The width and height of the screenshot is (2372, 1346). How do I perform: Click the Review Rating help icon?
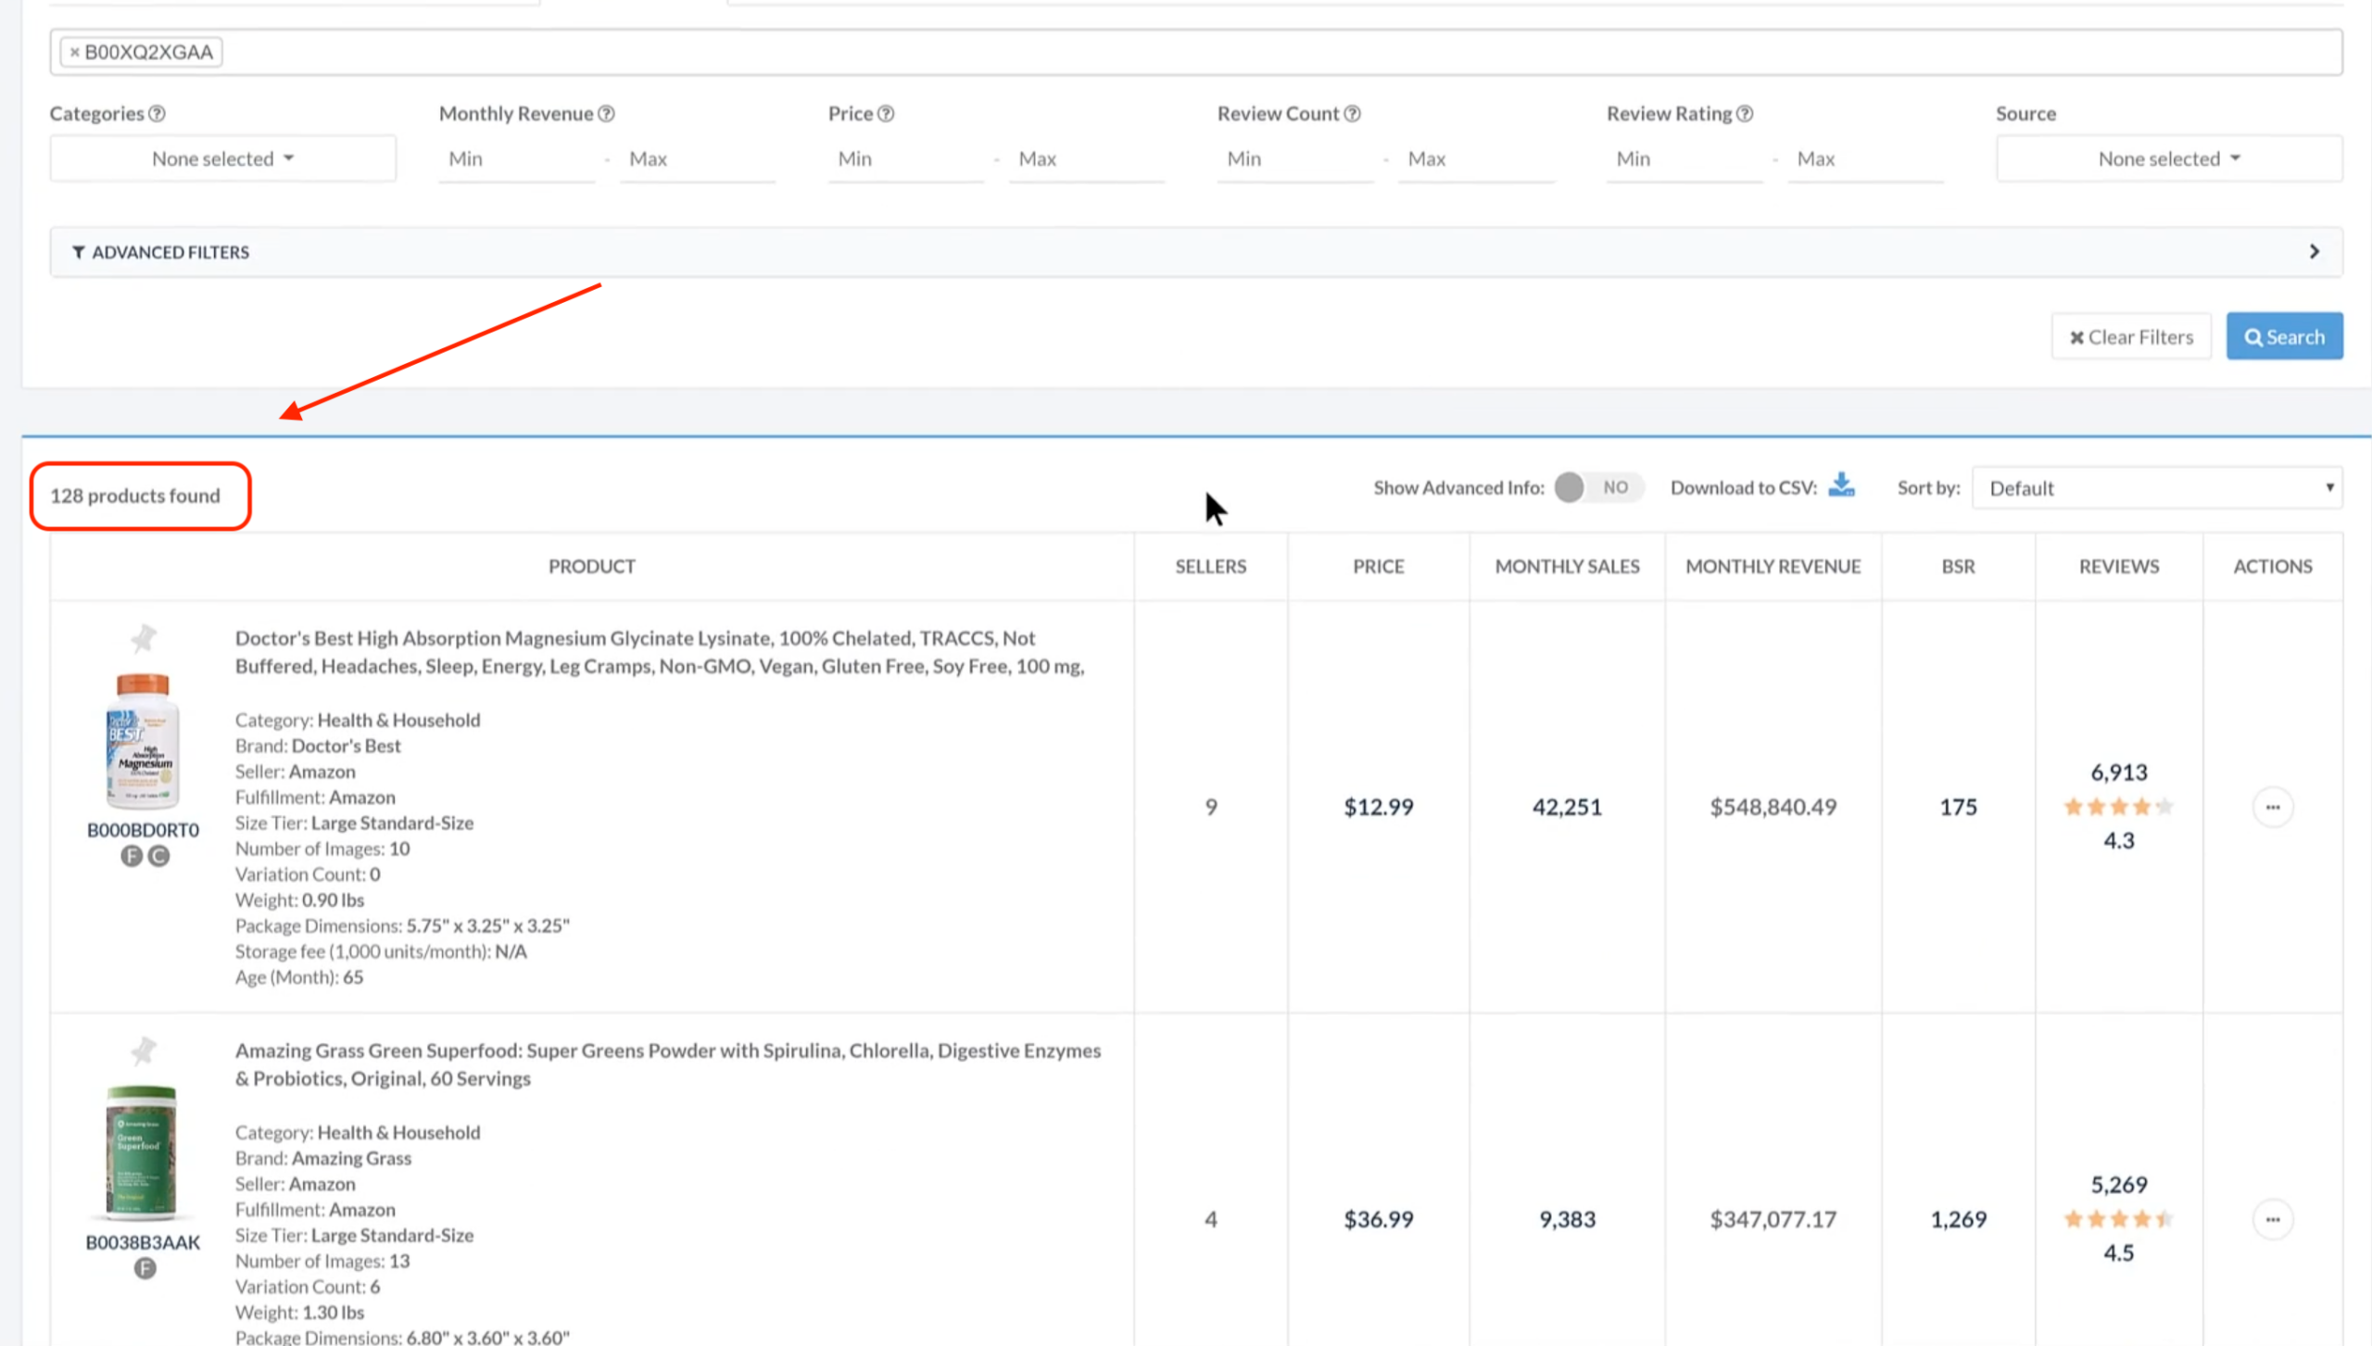(1745, 113)
